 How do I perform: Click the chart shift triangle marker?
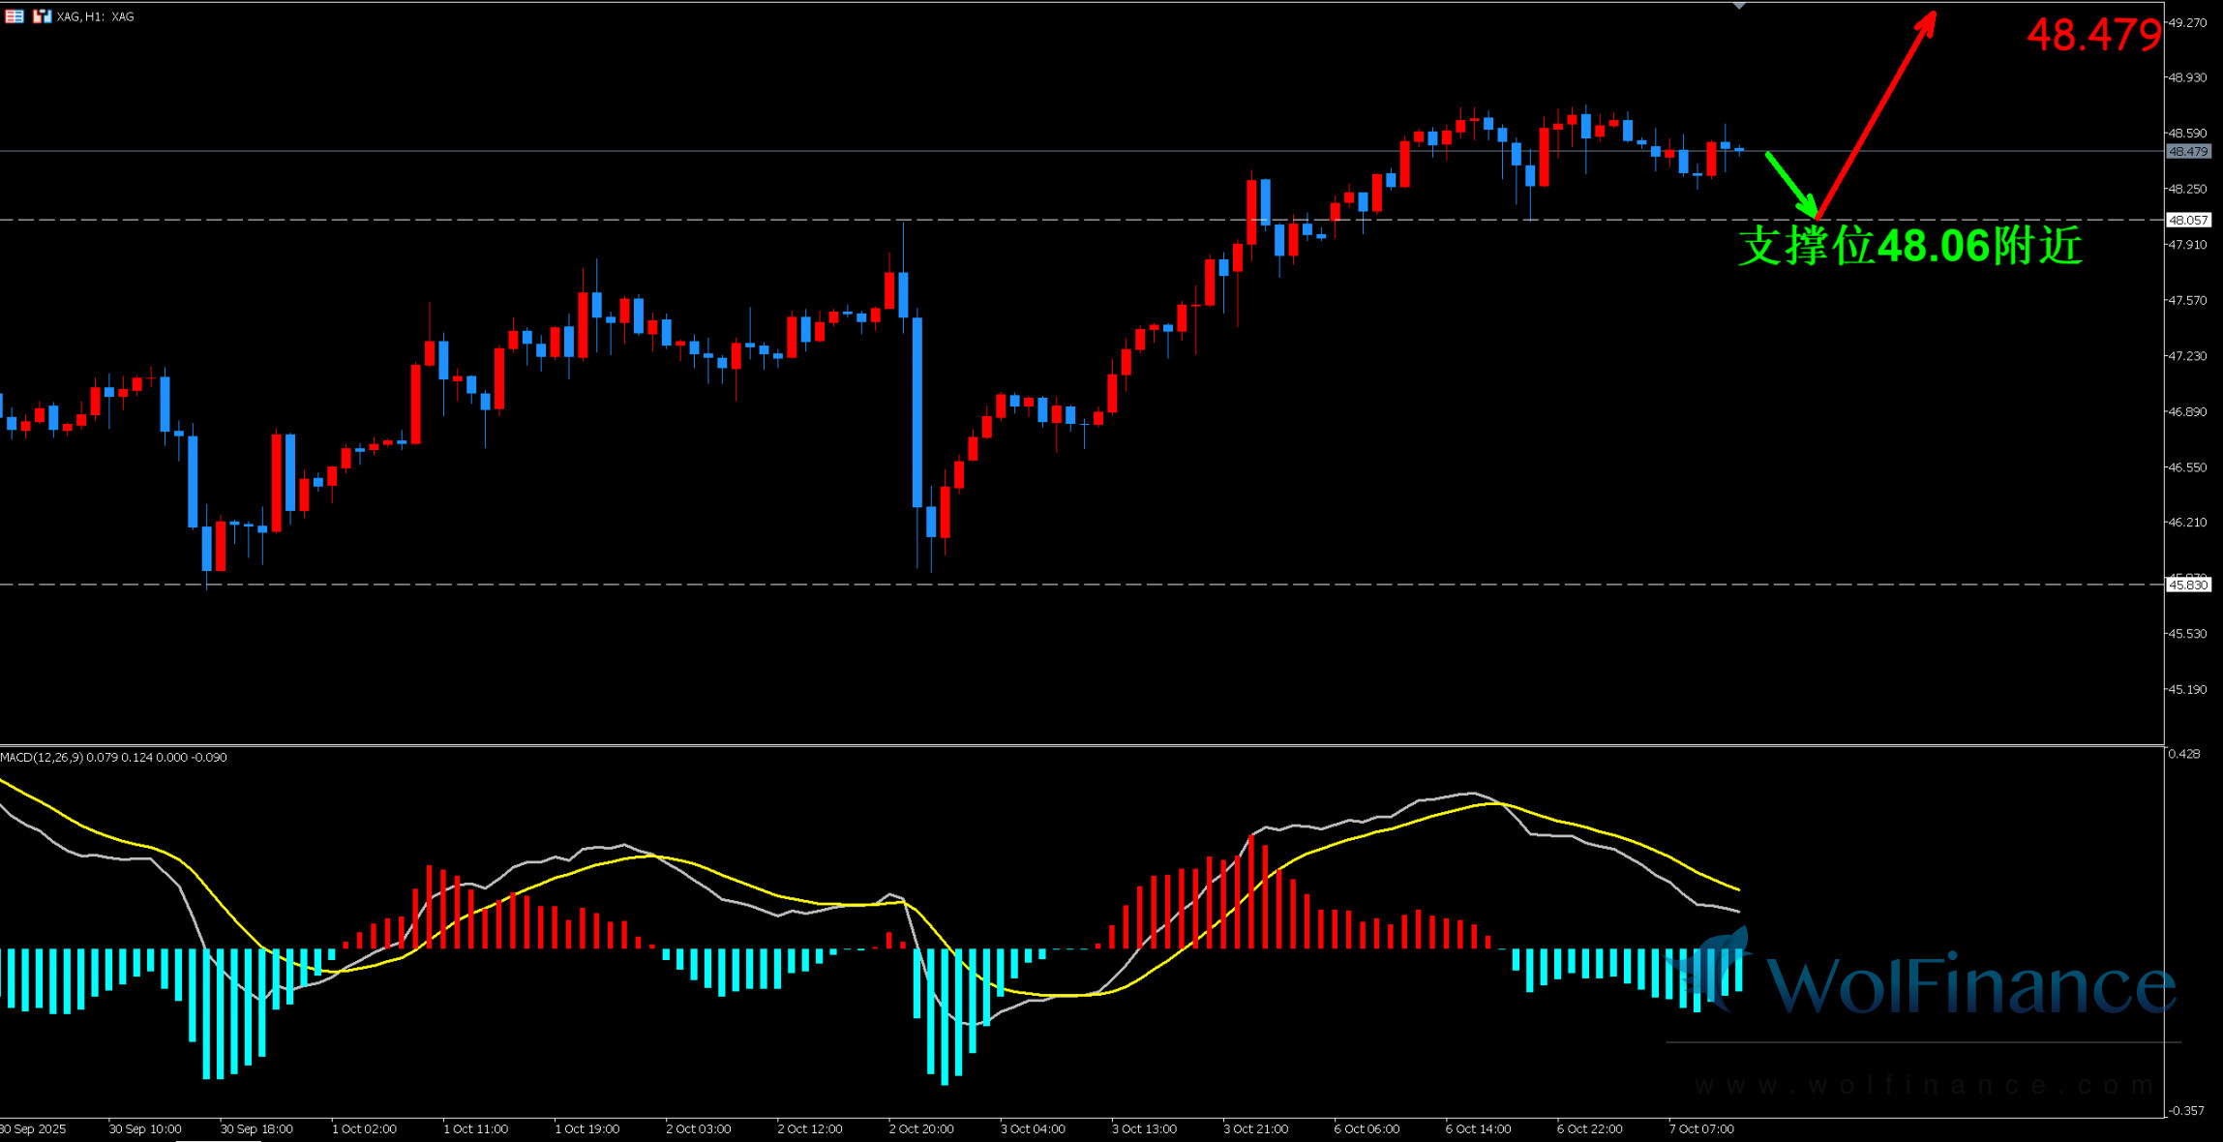pyautogui.click(x=1739, y=6)
